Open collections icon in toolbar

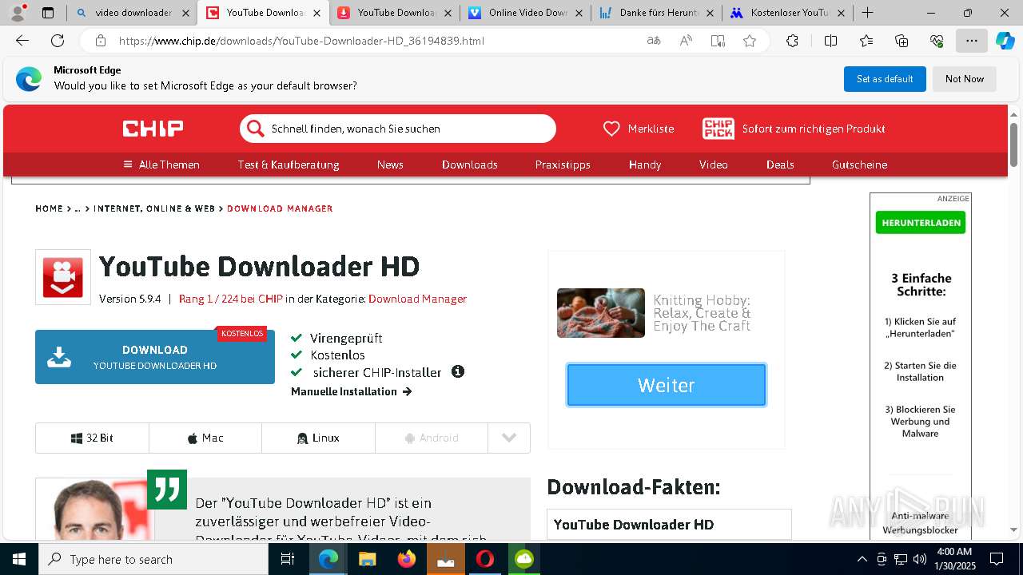click(902, 41)
